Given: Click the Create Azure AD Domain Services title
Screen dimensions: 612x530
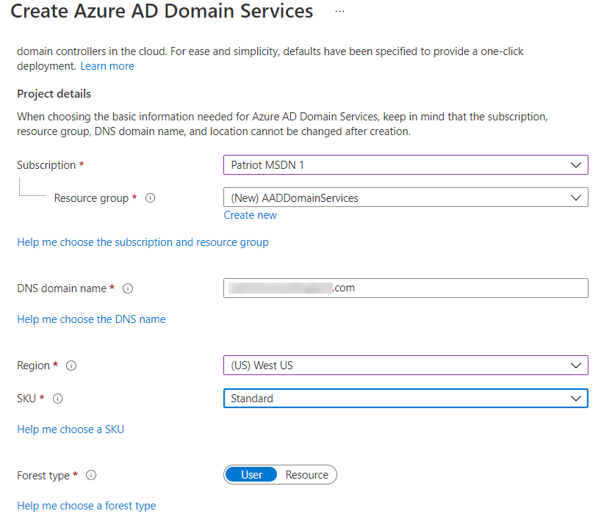Looking at the screenshot, I should tap(162, 12).
